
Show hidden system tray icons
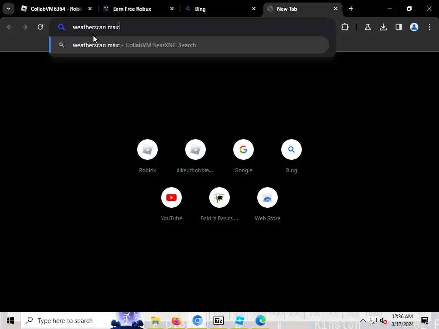(x=363, y=320)
